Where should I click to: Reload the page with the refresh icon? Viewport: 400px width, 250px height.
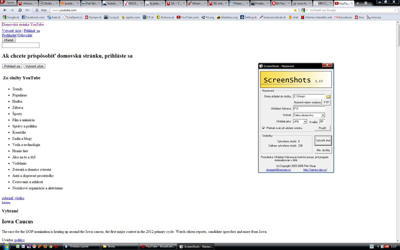[20, 10]
